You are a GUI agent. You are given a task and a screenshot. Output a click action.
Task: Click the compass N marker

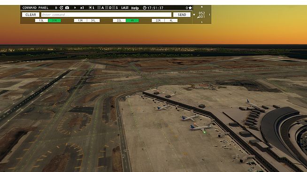click(x=202, y=7)
